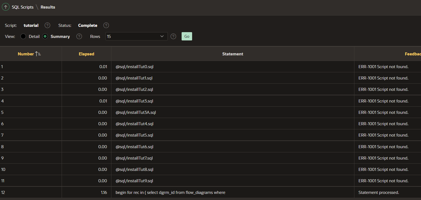Viewport: 421px width, 200px height.
Task: Click statement @sql/installTut6.sql
Action: click(x=135, y=147)
